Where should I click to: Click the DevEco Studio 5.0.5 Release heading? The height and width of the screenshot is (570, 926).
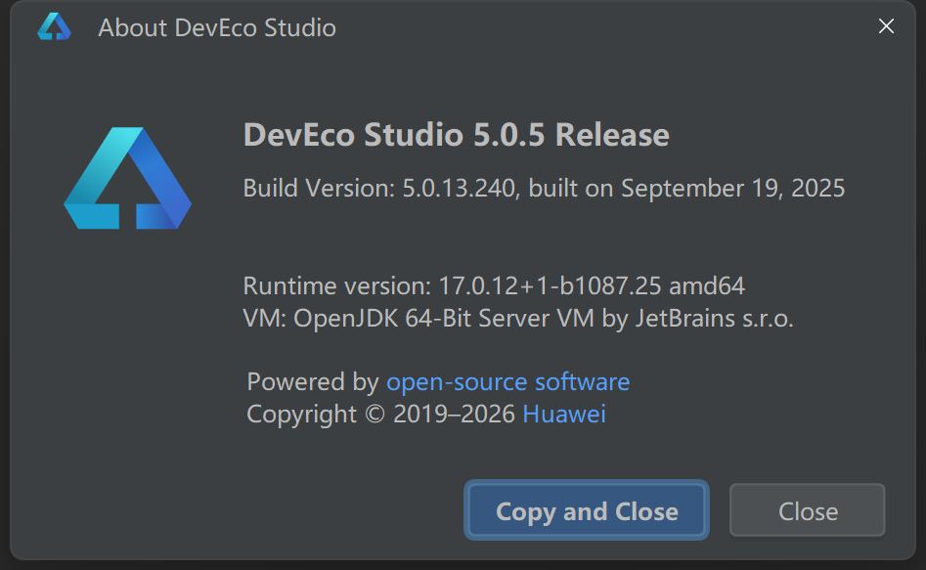(x=456, y=135)
